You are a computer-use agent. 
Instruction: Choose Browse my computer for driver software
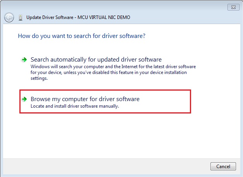click(x=85, y=99)
